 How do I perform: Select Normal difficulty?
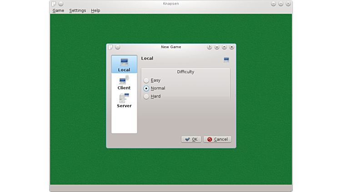[146, 89]
